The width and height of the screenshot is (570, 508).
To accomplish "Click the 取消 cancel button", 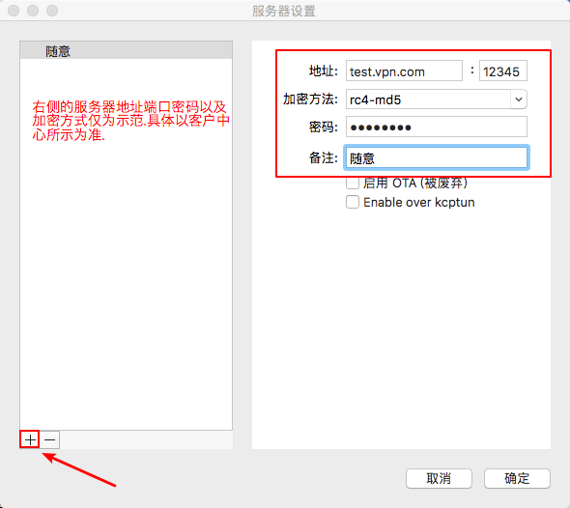I will click(x=439, y=479).
